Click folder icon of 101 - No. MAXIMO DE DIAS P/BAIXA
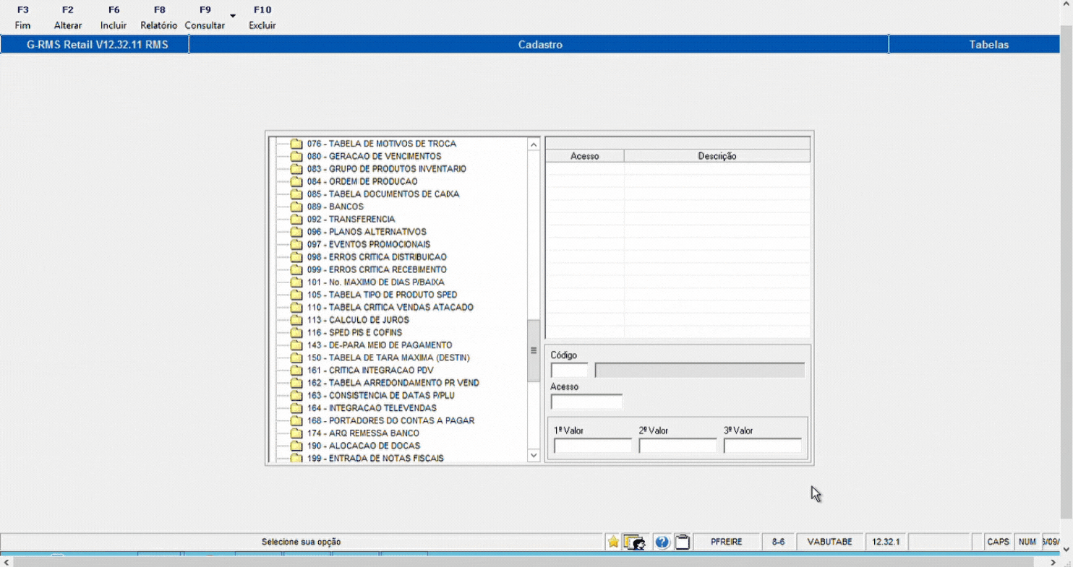 (296, 282)
